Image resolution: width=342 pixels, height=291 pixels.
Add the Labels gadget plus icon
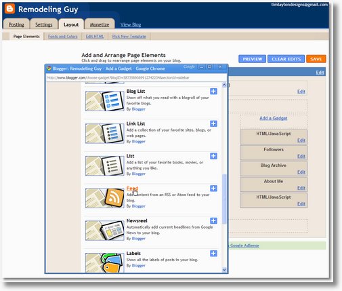(213, 253)
